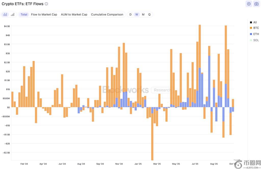
Task: Switch to the stacked bar chart view
Action: coord(5,14)
